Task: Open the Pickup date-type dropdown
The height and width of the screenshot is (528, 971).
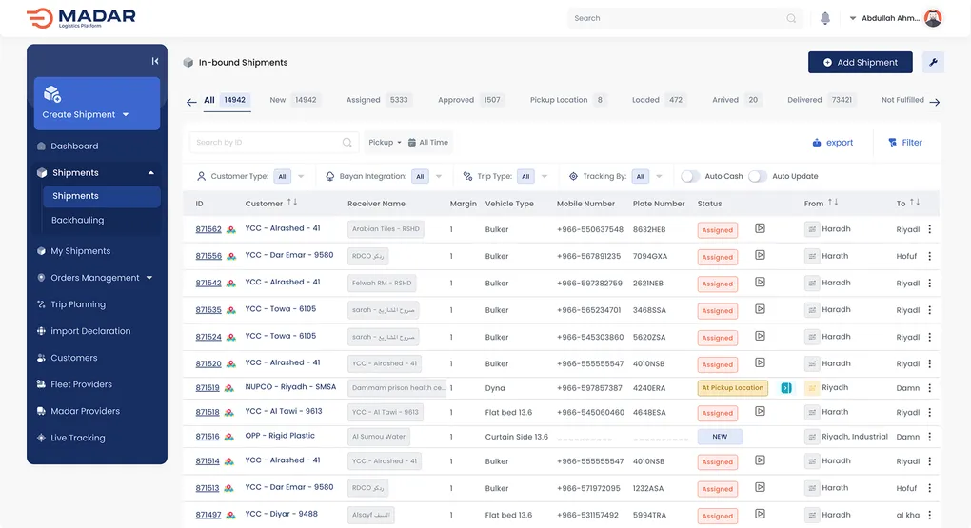Action: pyautogui.click(x=385, y=143)
